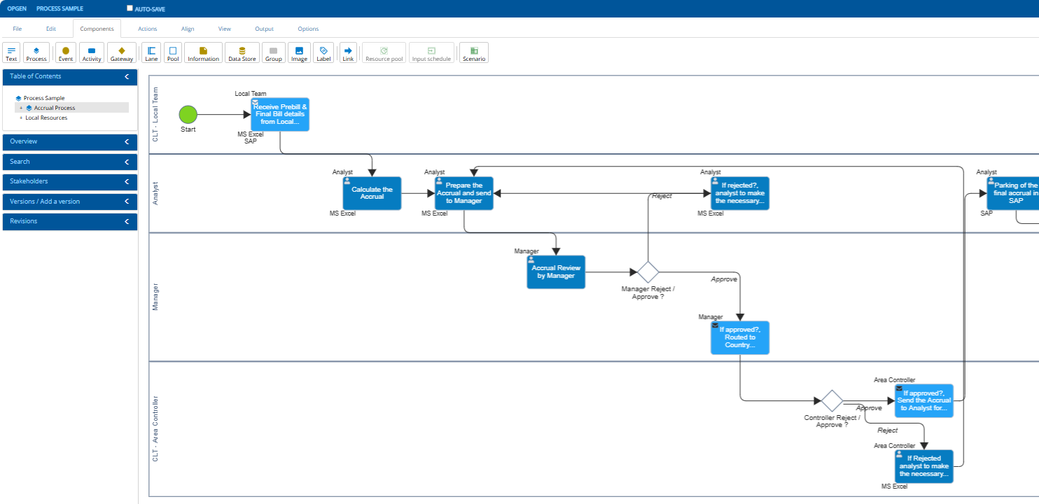This screenshot has width=1039, height=504.
Task: Click the Process component icon
Action: pos(36,53)
